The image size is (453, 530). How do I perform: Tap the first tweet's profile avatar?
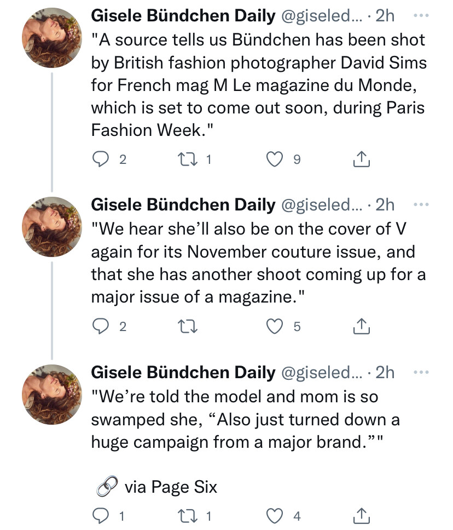pos(51,38)
